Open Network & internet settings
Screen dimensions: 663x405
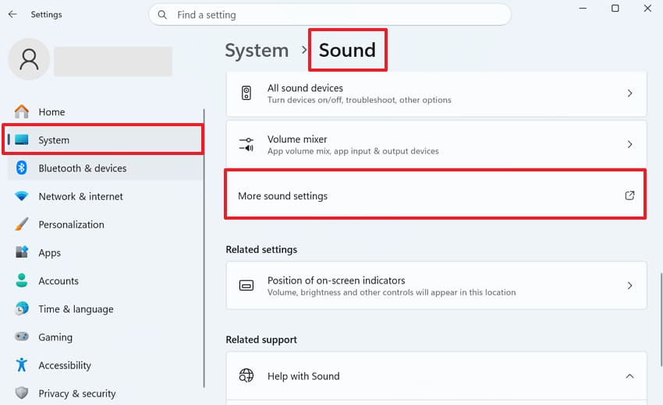click(x=105, y=196)
